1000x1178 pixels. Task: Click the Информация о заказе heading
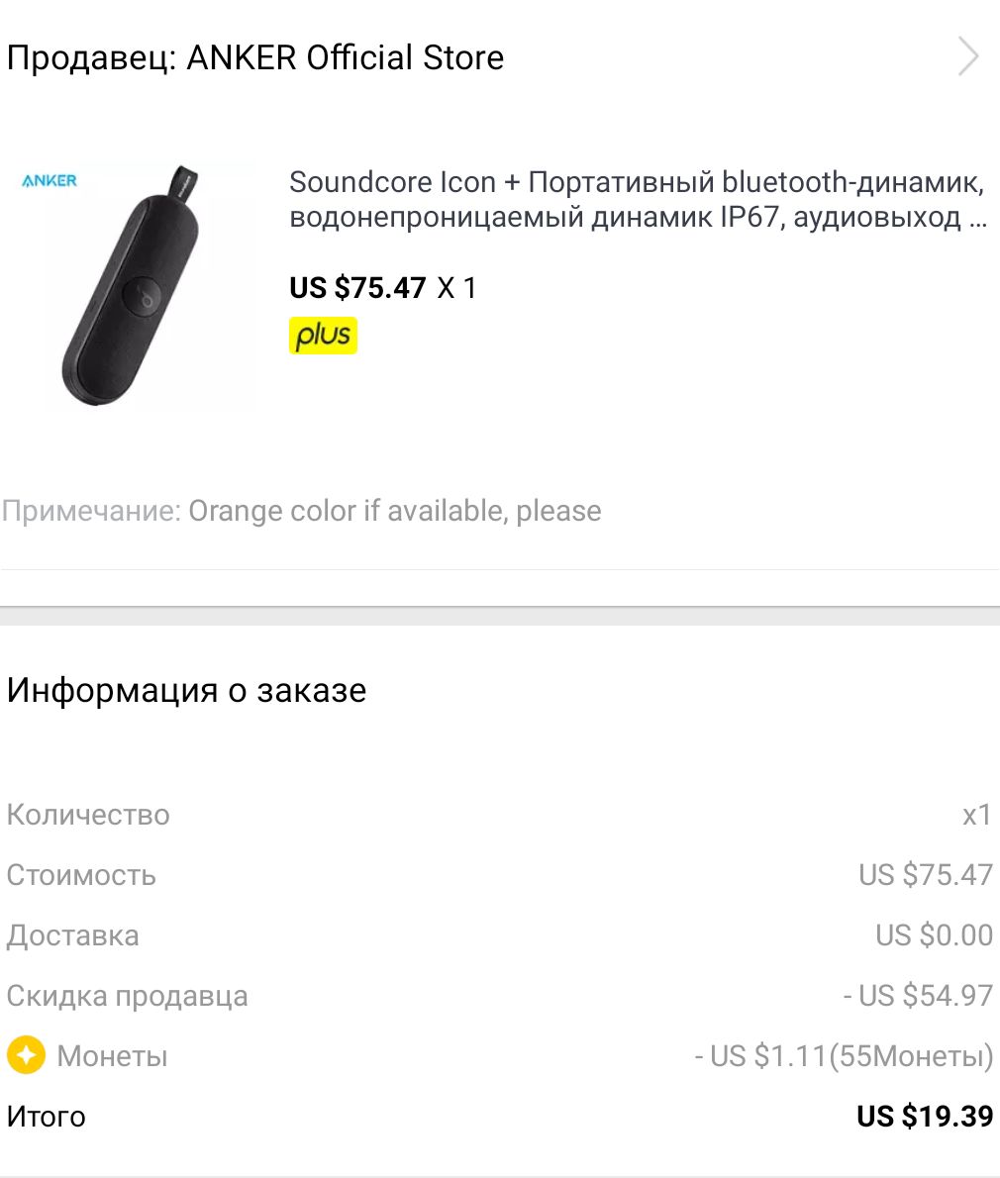coord(186,690)
